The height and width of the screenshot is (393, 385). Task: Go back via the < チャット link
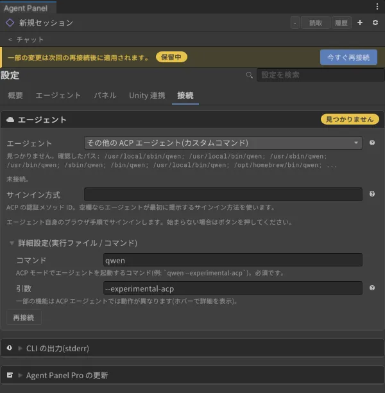(26, 40)
